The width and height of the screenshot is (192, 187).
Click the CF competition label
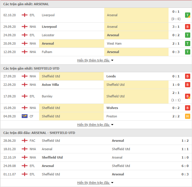pyautogui.click(x=32, y=116)
